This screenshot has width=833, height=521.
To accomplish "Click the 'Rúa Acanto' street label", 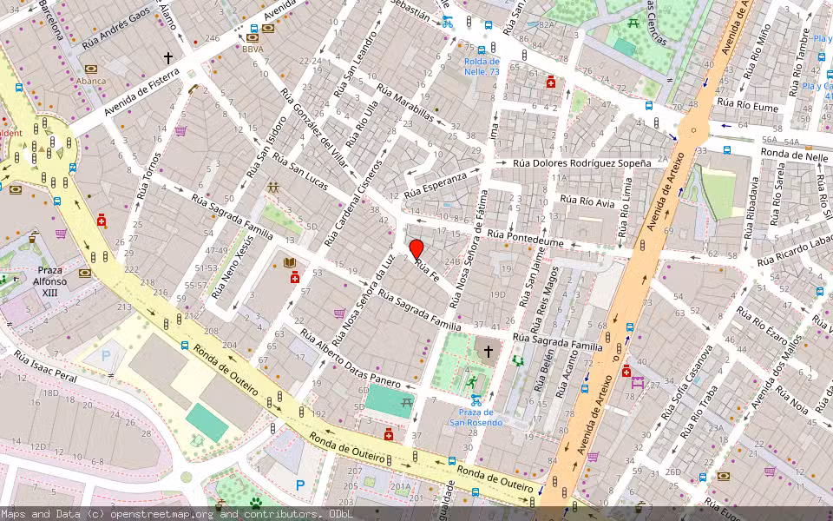I will point(567,373).
